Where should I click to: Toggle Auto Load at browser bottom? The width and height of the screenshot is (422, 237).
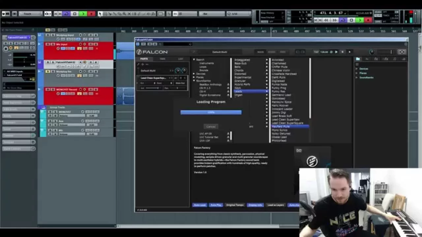point(200,205)
